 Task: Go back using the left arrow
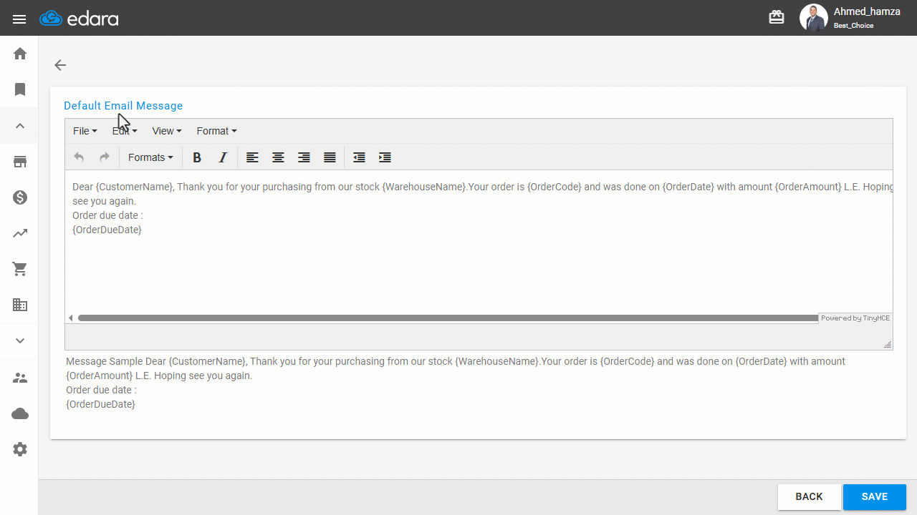pos(60,65)
